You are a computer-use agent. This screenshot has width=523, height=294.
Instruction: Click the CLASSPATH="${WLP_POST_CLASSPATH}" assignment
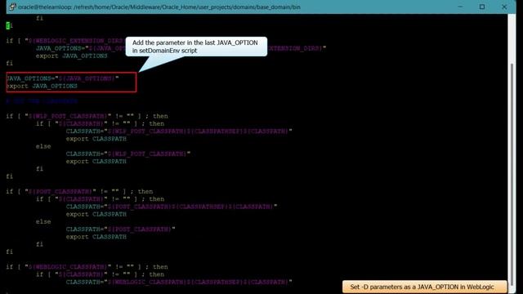128,154
